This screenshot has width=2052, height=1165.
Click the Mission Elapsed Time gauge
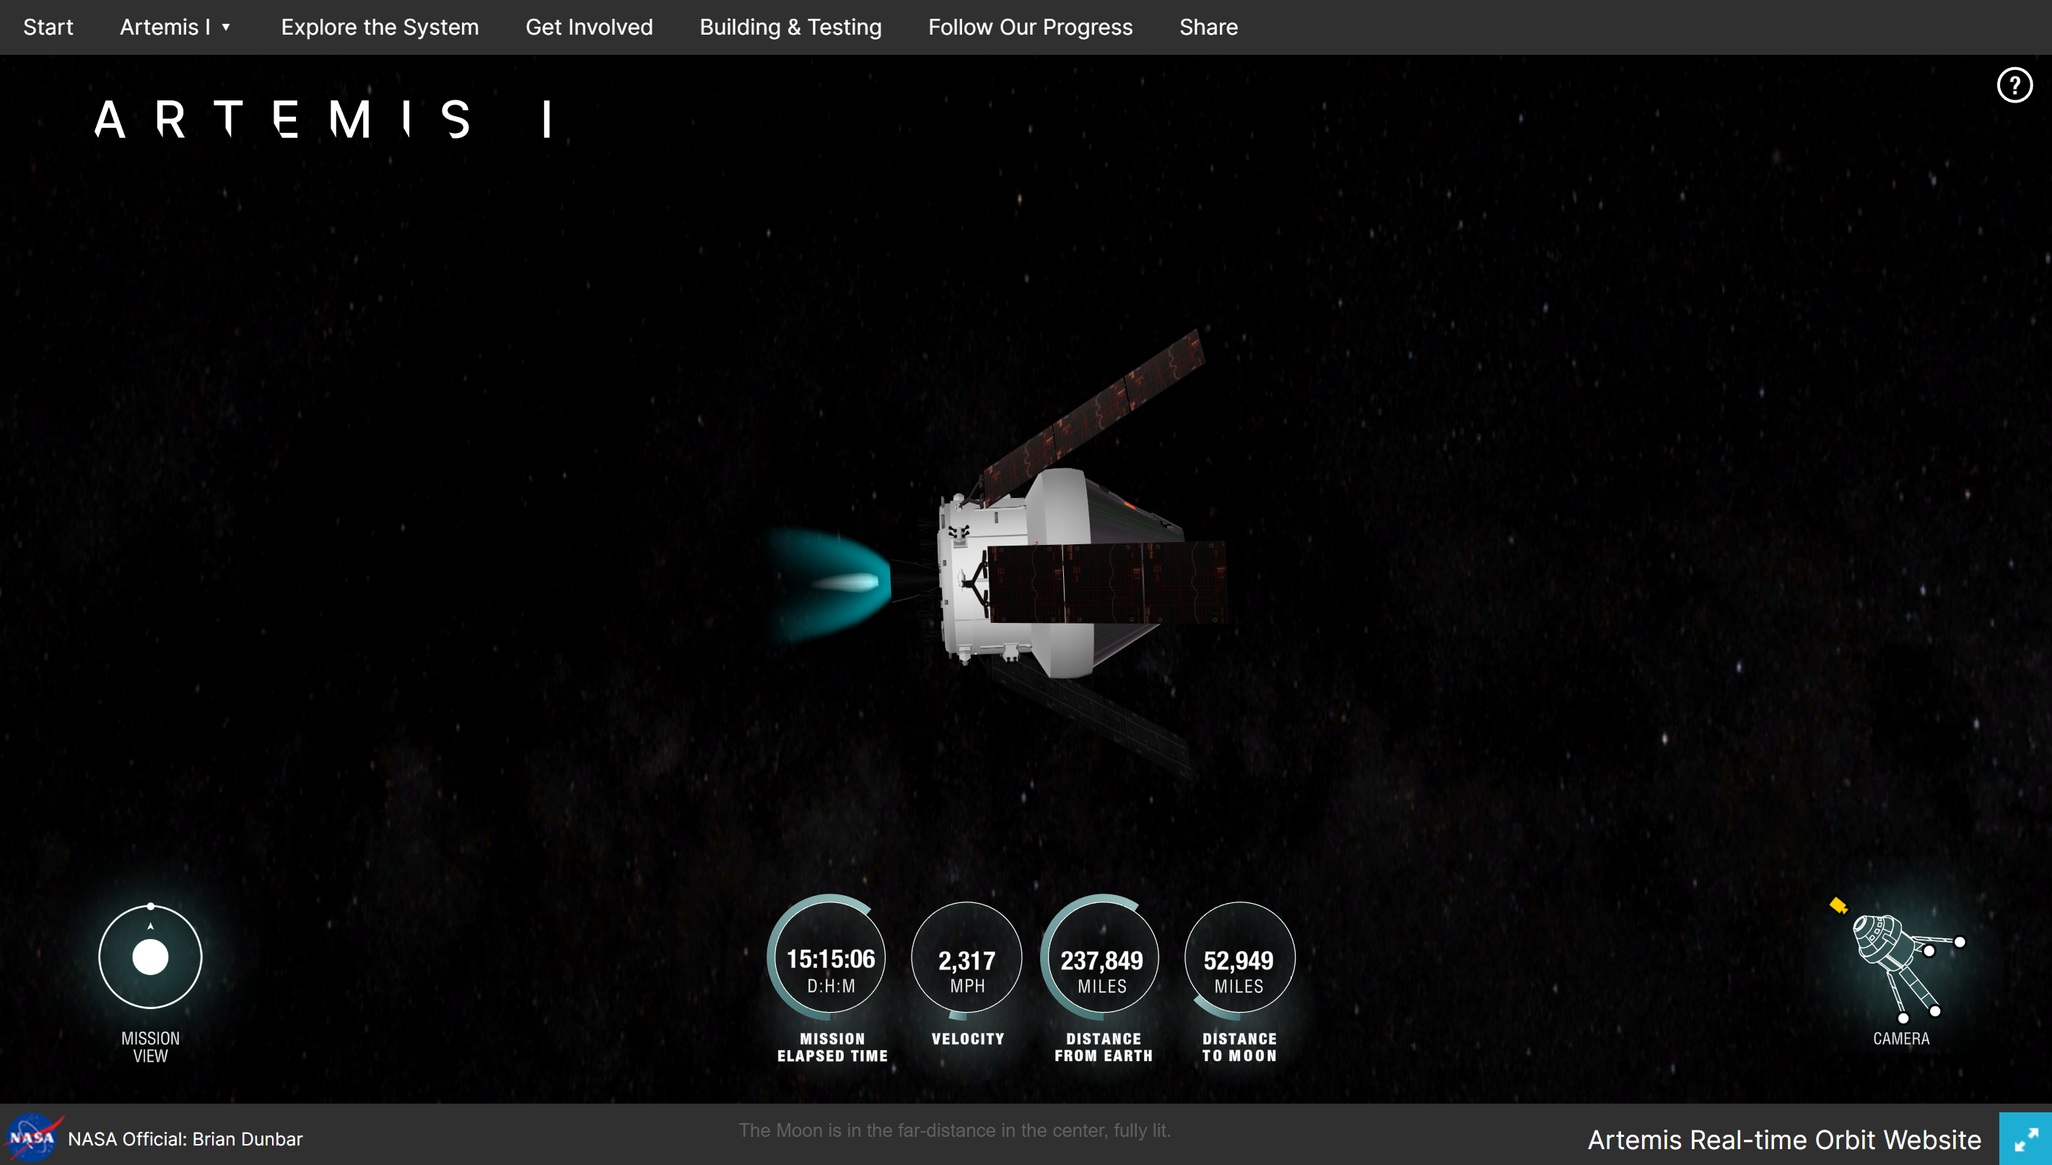tap(831, 959)
